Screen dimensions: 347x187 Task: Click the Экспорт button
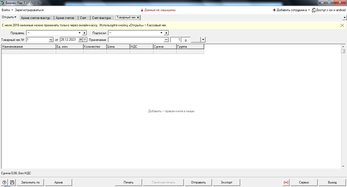[x=227, y=182]
